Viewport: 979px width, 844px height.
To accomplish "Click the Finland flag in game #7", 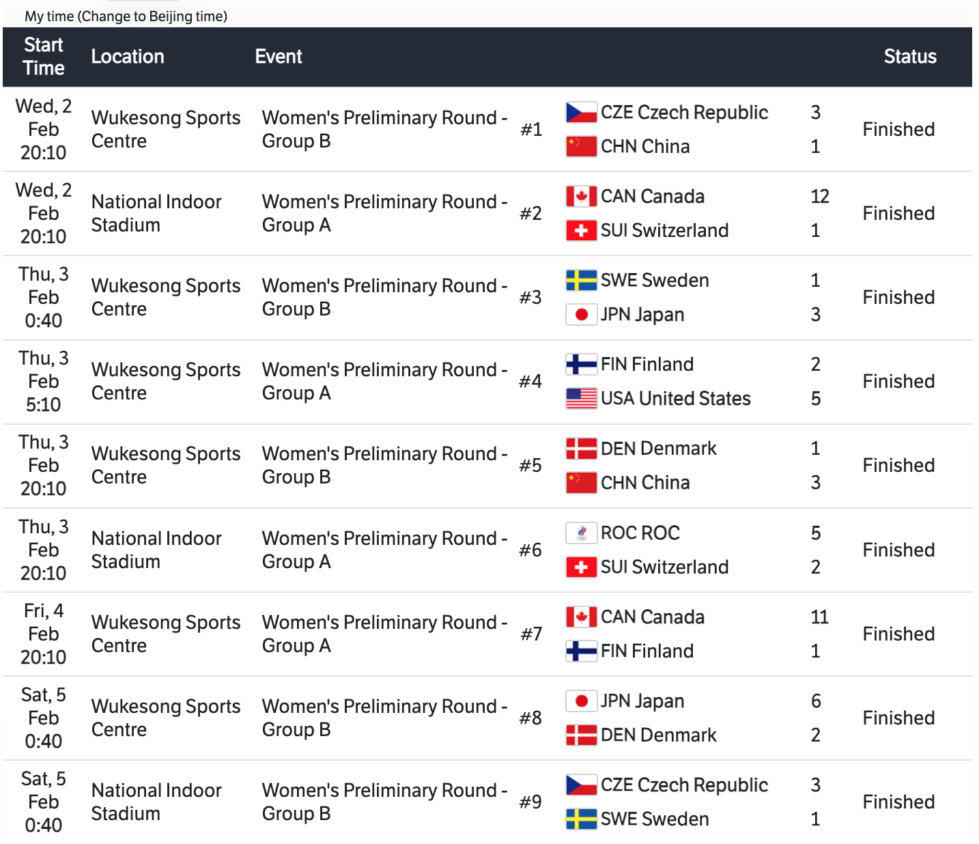I will click(x=581, y=651).
